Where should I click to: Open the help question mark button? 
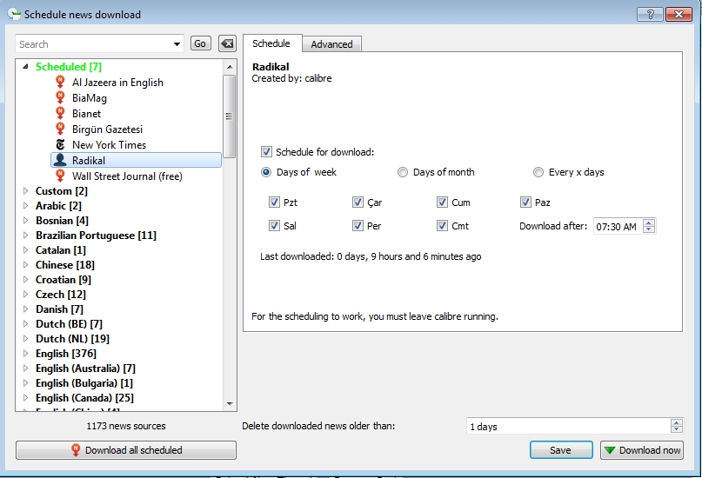[650, 14]
